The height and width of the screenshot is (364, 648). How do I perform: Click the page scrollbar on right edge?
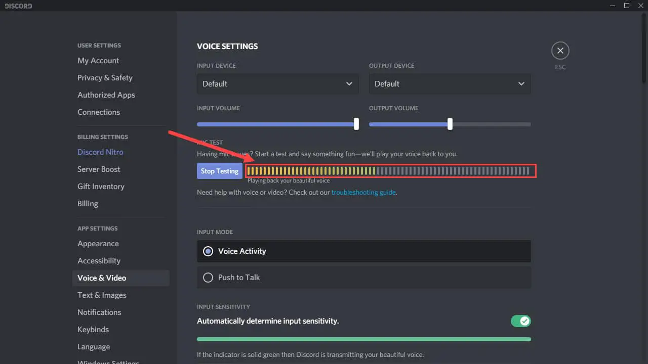(644, 48)
